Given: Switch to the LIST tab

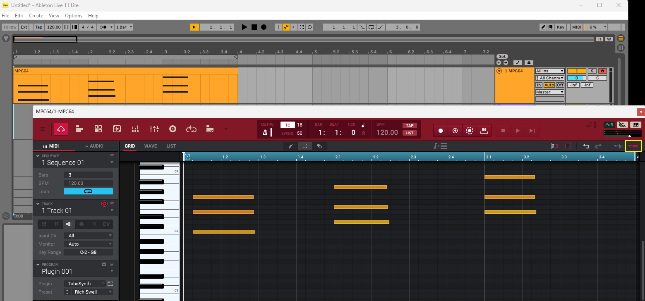Looking at the screenshot, I should click(x=171, y=146).
